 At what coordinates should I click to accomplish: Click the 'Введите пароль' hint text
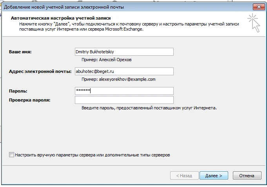(x=149, y=108)
